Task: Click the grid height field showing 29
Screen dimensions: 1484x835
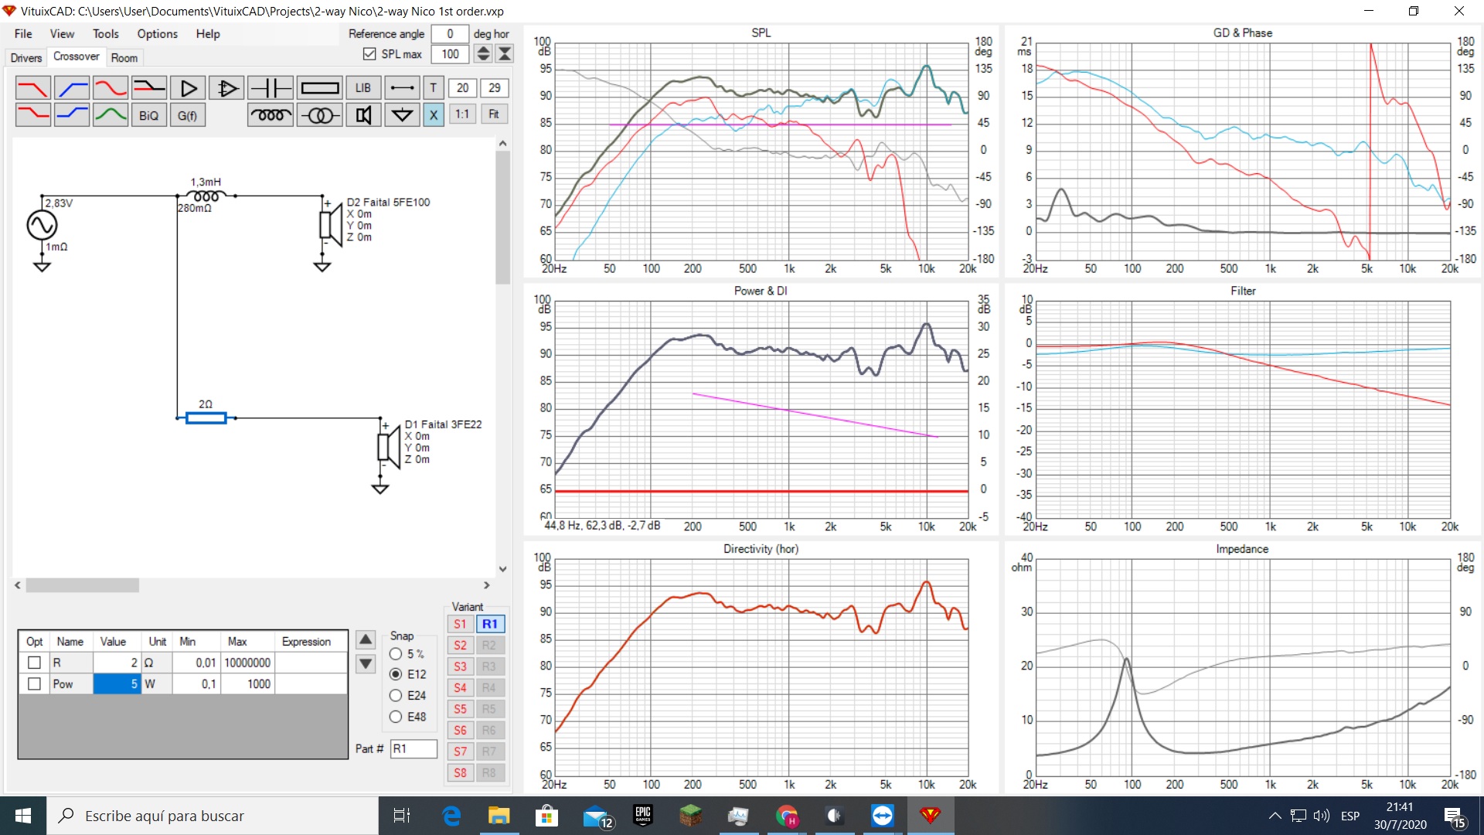Action: (x=494, y=88)
